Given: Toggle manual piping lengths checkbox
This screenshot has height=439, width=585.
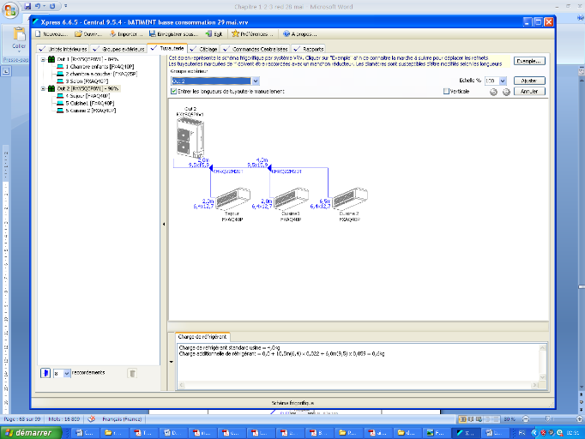Looking at the screenshot, I should [x=174, y=91].
